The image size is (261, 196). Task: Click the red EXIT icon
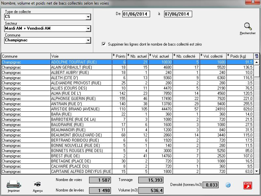point(248,185)
